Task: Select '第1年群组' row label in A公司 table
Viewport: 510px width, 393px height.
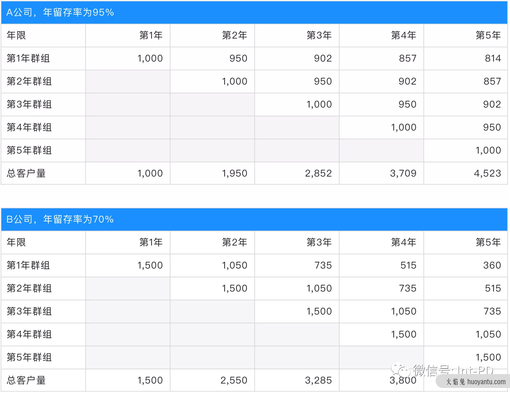Action: point(28,59)
